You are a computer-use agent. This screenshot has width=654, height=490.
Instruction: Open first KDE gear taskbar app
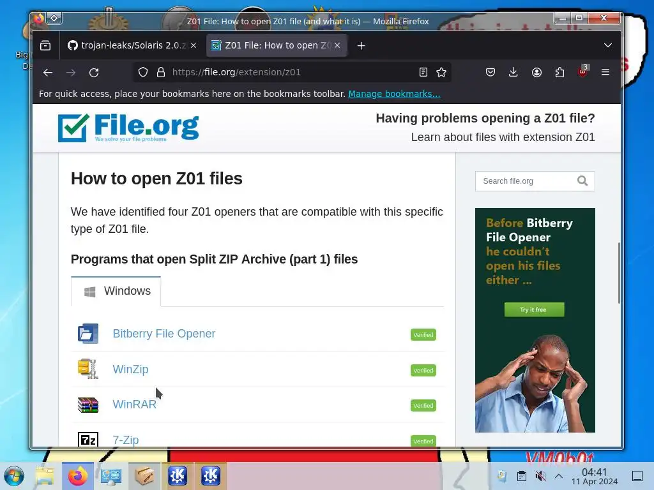(178, 476)
